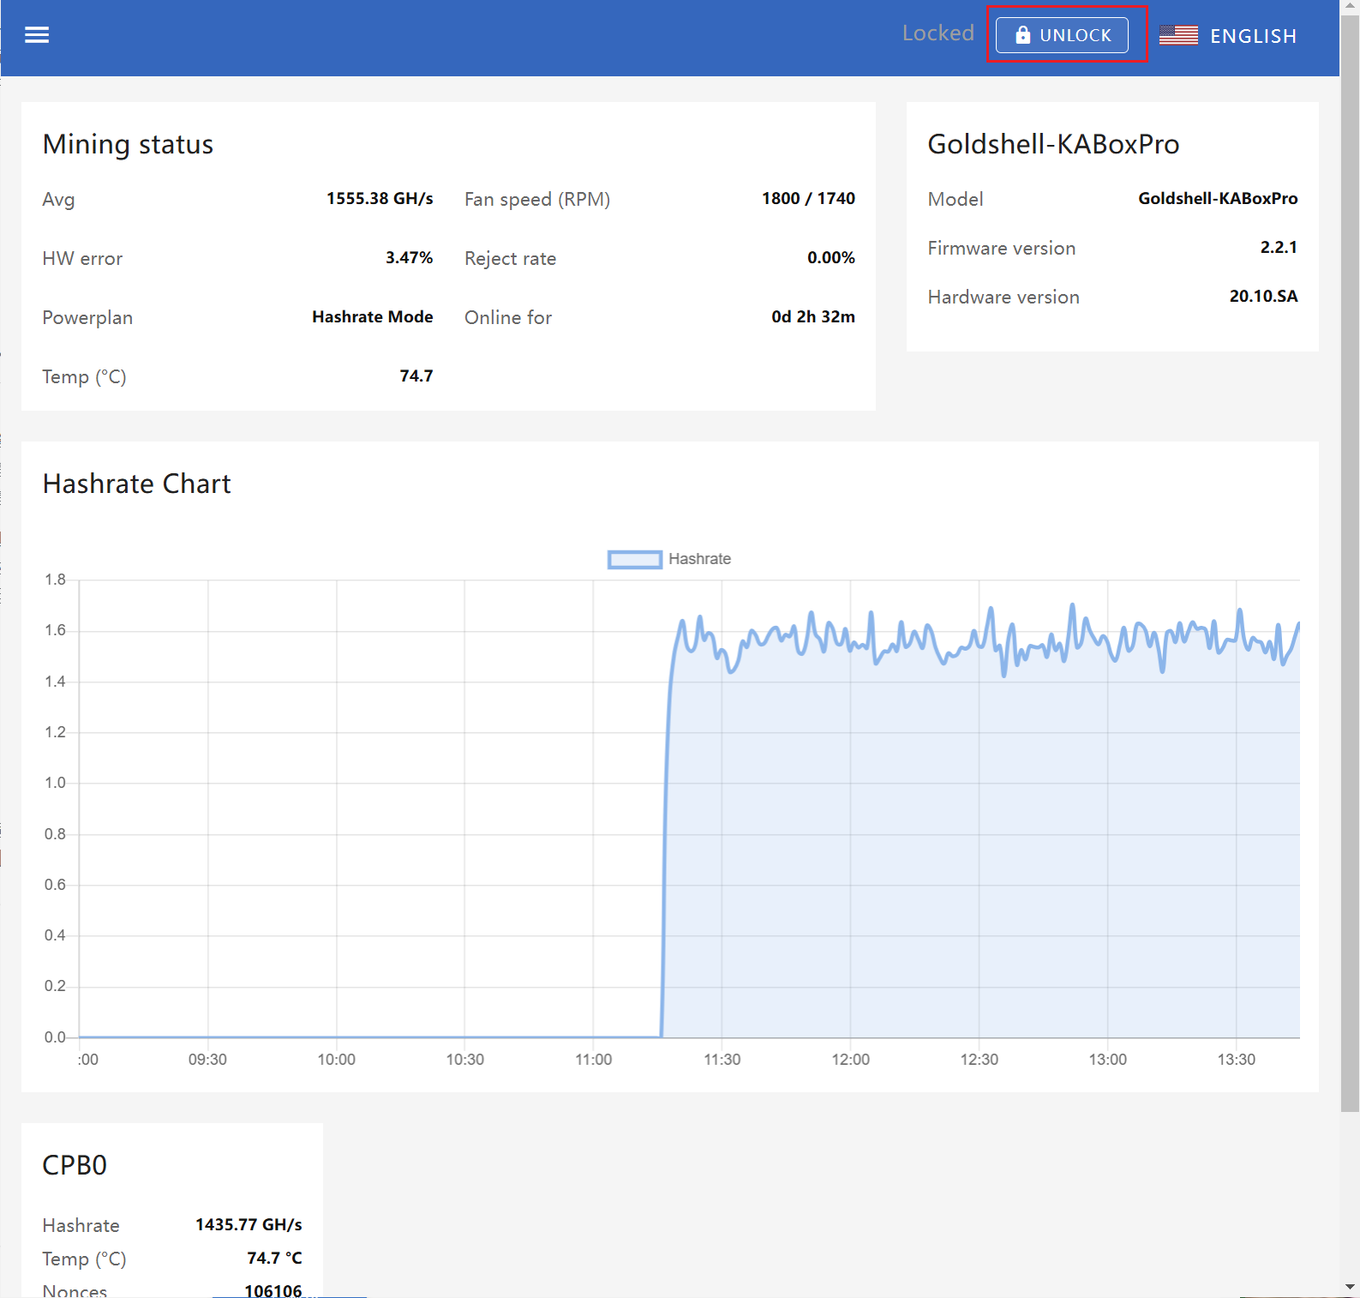Click the Locked status text
The image size is (1360, 1298).
tap(938, 33)
